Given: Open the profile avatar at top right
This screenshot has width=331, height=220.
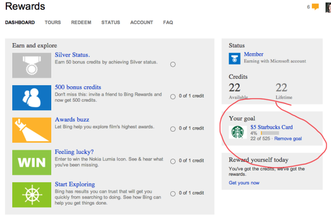Looking at the screenshot, I should tap(328, 7).
